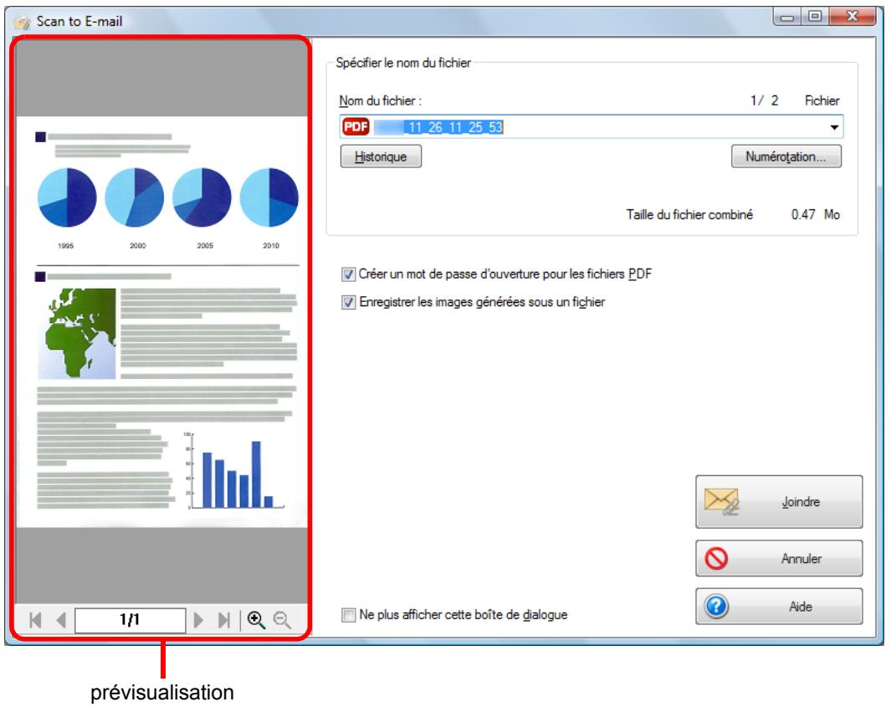Screen dimensions: 891x707
Task: Maximize the Scan to E-mail window
Action: click(x=815, y=17)
